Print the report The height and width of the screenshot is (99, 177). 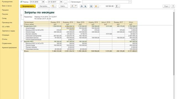pyautogui.click(x=82, y=6)
